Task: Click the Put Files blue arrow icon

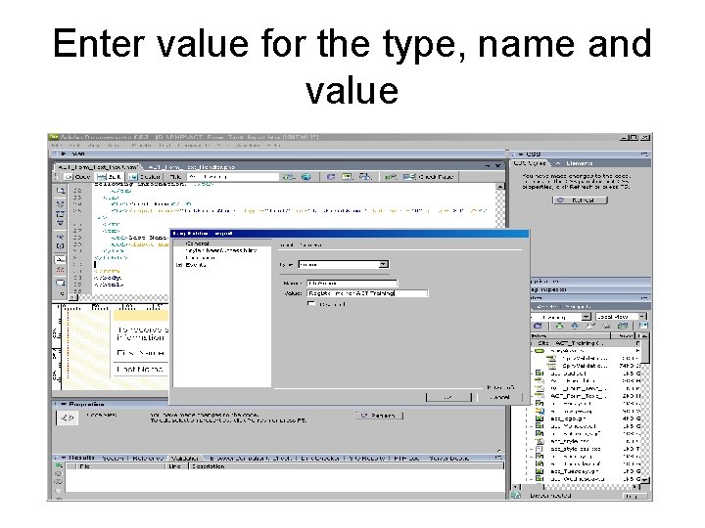Action: click(x=575, y=327)
